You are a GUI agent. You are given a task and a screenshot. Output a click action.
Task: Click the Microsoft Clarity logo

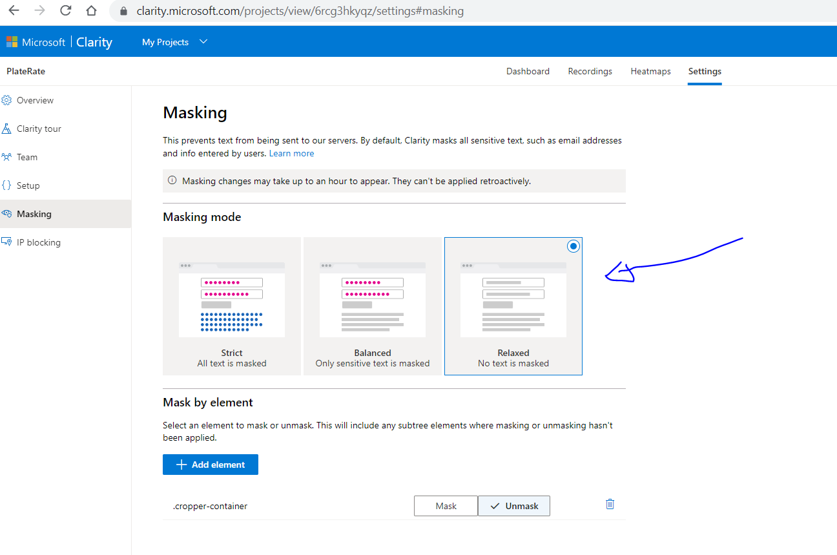click(x=60, y=41)
